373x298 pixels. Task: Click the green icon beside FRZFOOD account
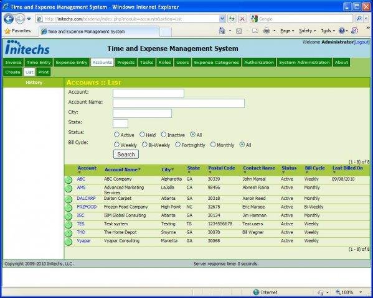[x=68, y=208]
